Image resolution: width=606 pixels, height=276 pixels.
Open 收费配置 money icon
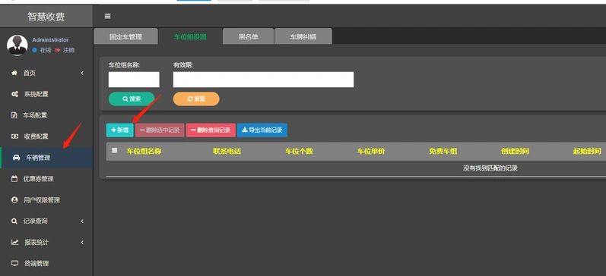[14, 136]
